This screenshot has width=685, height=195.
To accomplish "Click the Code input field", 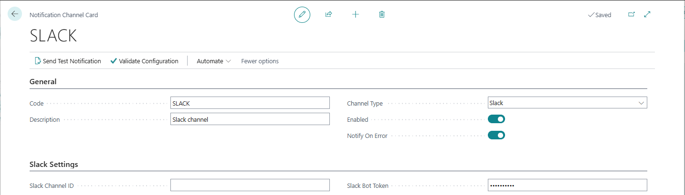I will pyautogui.click(x=250, y=103).
